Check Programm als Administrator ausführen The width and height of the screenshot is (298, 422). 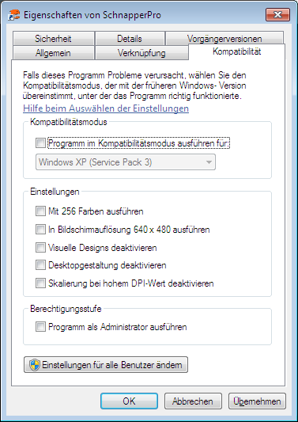point(40,327)
